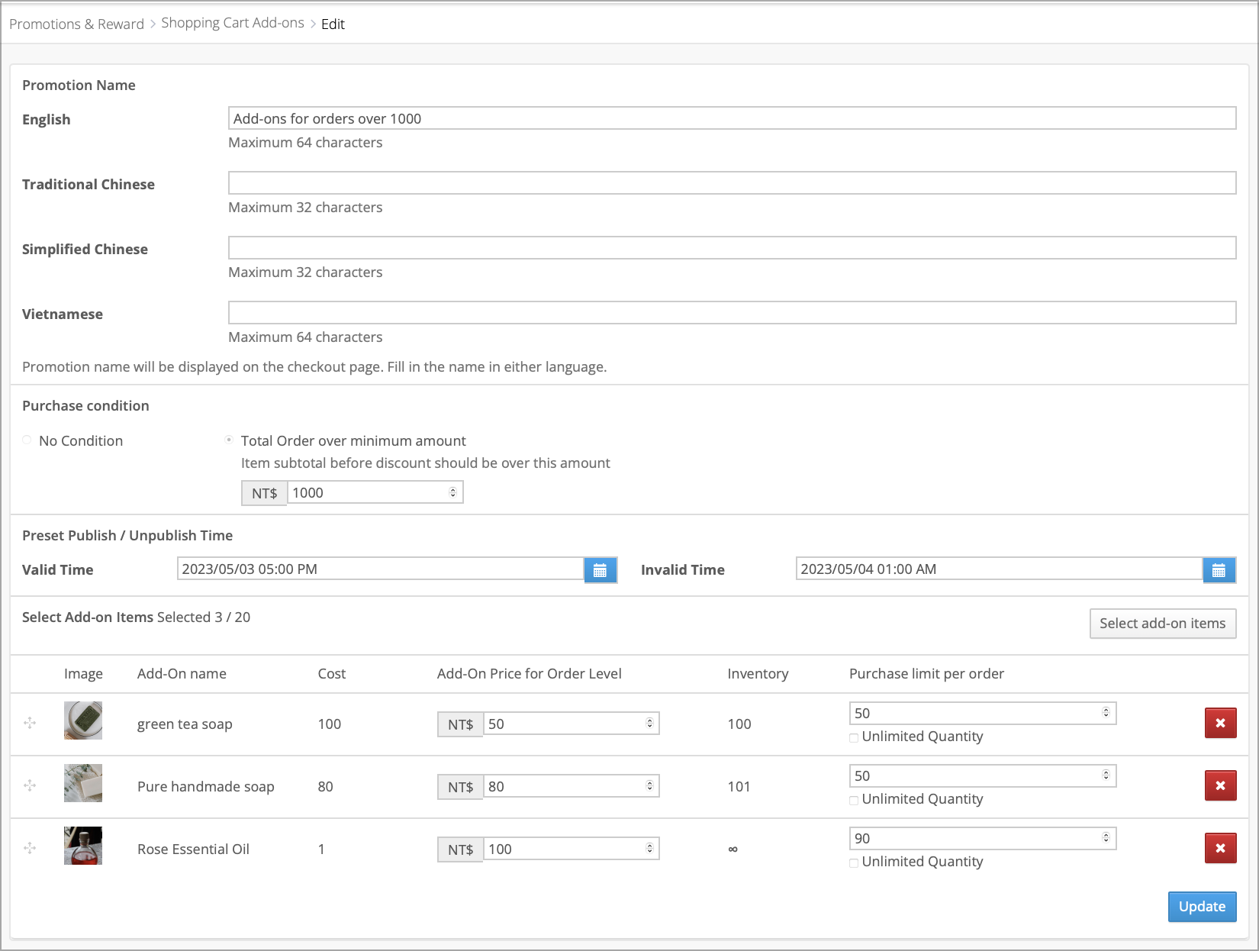This screenshot has width=1259, height=951.
Task: Focus the English promotion name field
Action: [x=733, y=118]
